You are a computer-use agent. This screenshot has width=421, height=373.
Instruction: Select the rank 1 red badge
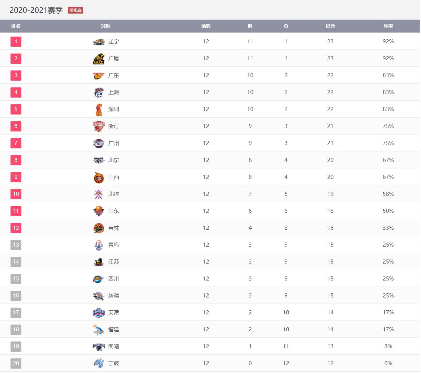pyautogui.click(x=16, y=42)
